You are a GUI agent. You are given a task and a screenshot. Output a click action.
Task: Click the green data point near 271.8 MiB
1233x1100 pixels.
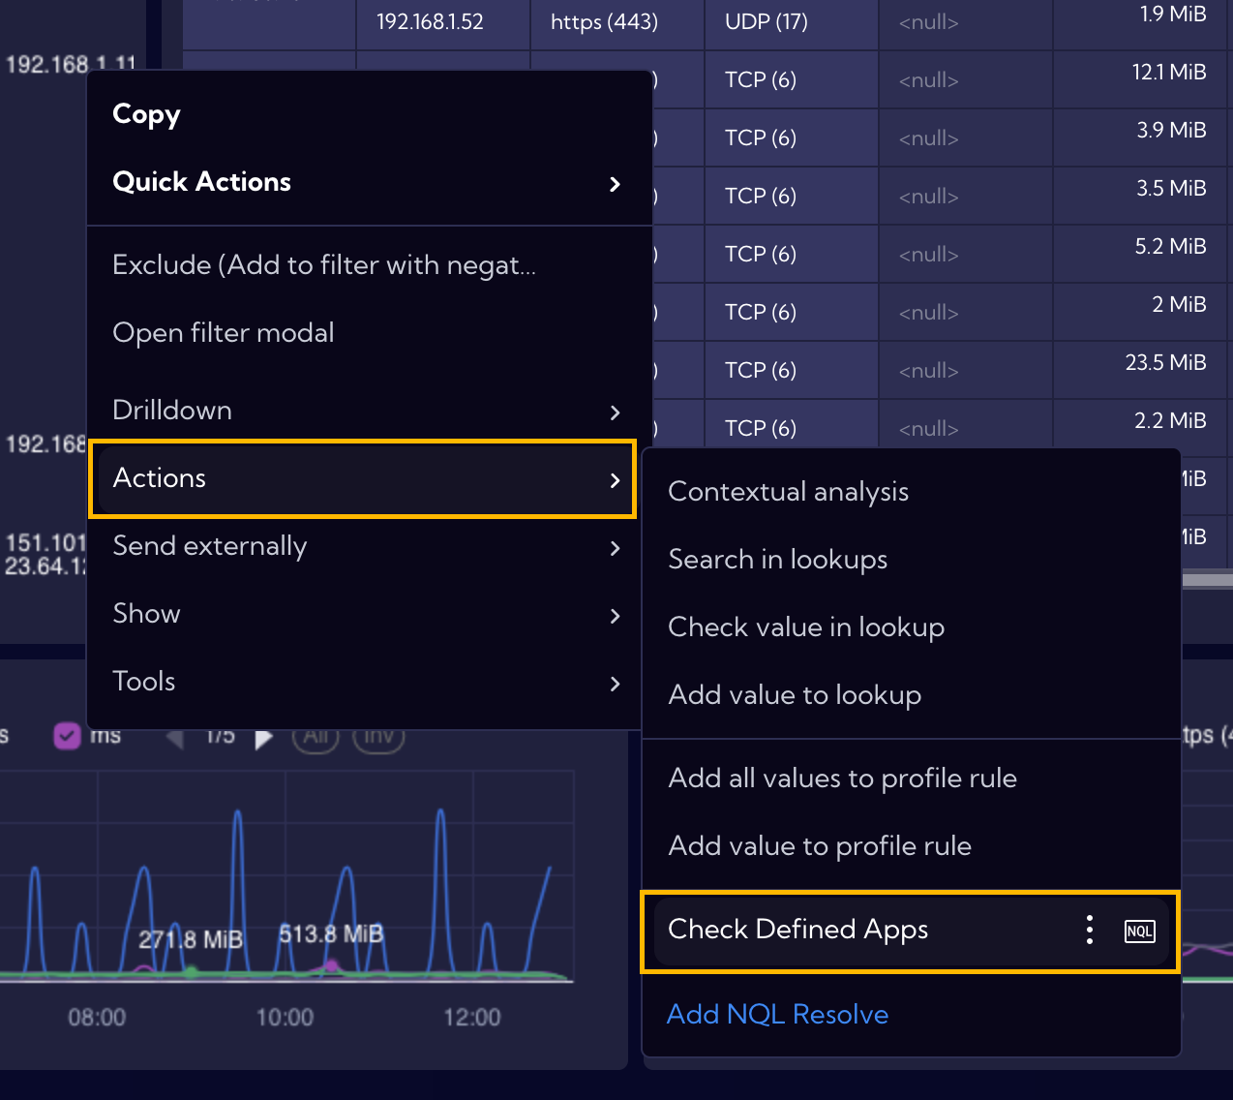coord(191,971)
